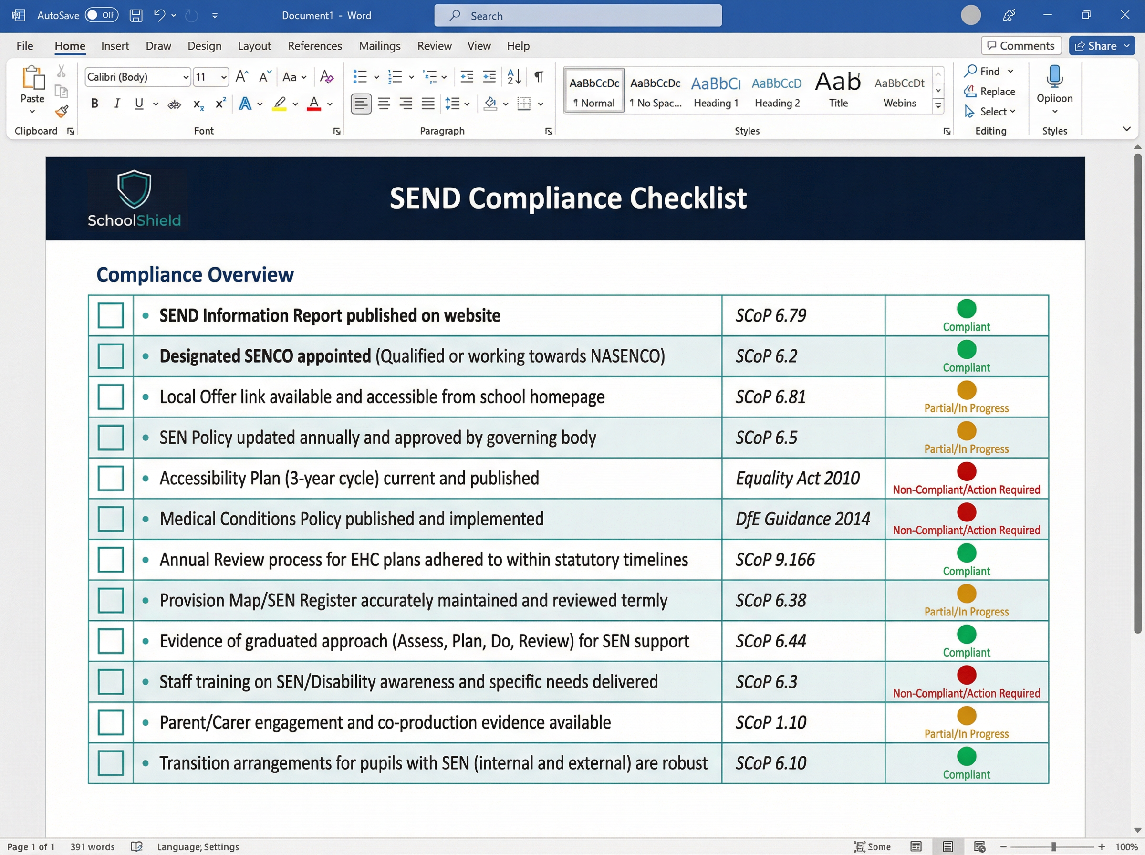Show paragraph marks
1145x855 pixels.
point(538,77)
